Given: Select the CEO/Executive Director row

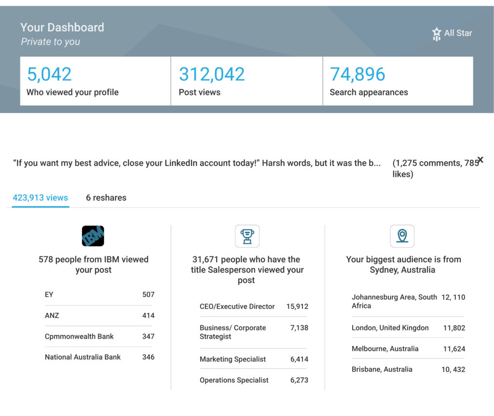Looking at the screenshot, I should click(x=253, y=306).
